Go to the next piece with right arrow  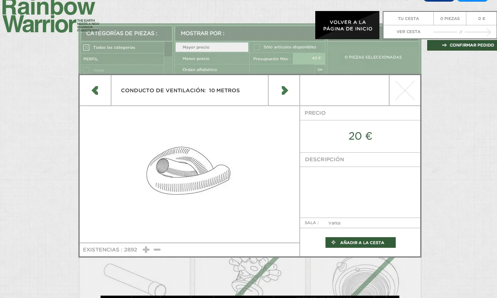point(285,90)
